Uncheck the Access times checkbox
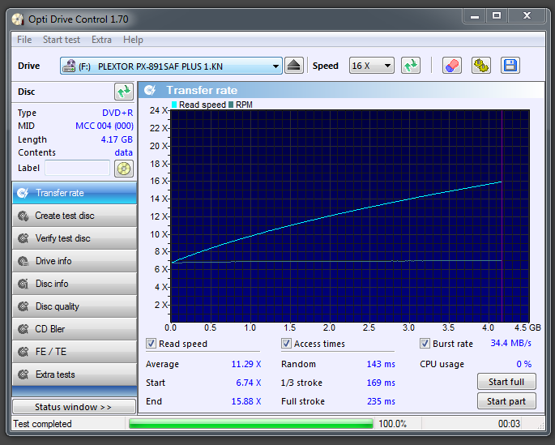 coord(286,344)
